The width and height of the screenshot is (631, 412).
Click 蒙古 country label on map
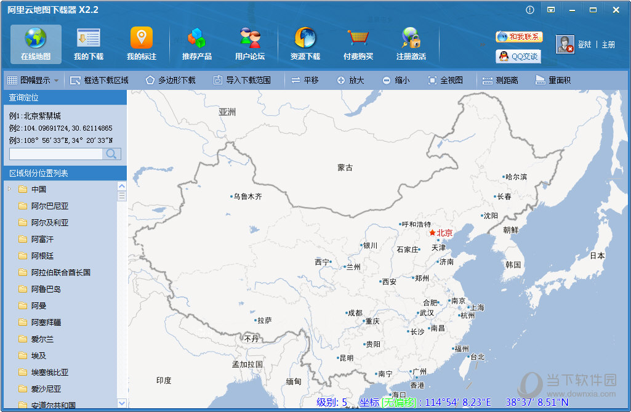point(345,168)
